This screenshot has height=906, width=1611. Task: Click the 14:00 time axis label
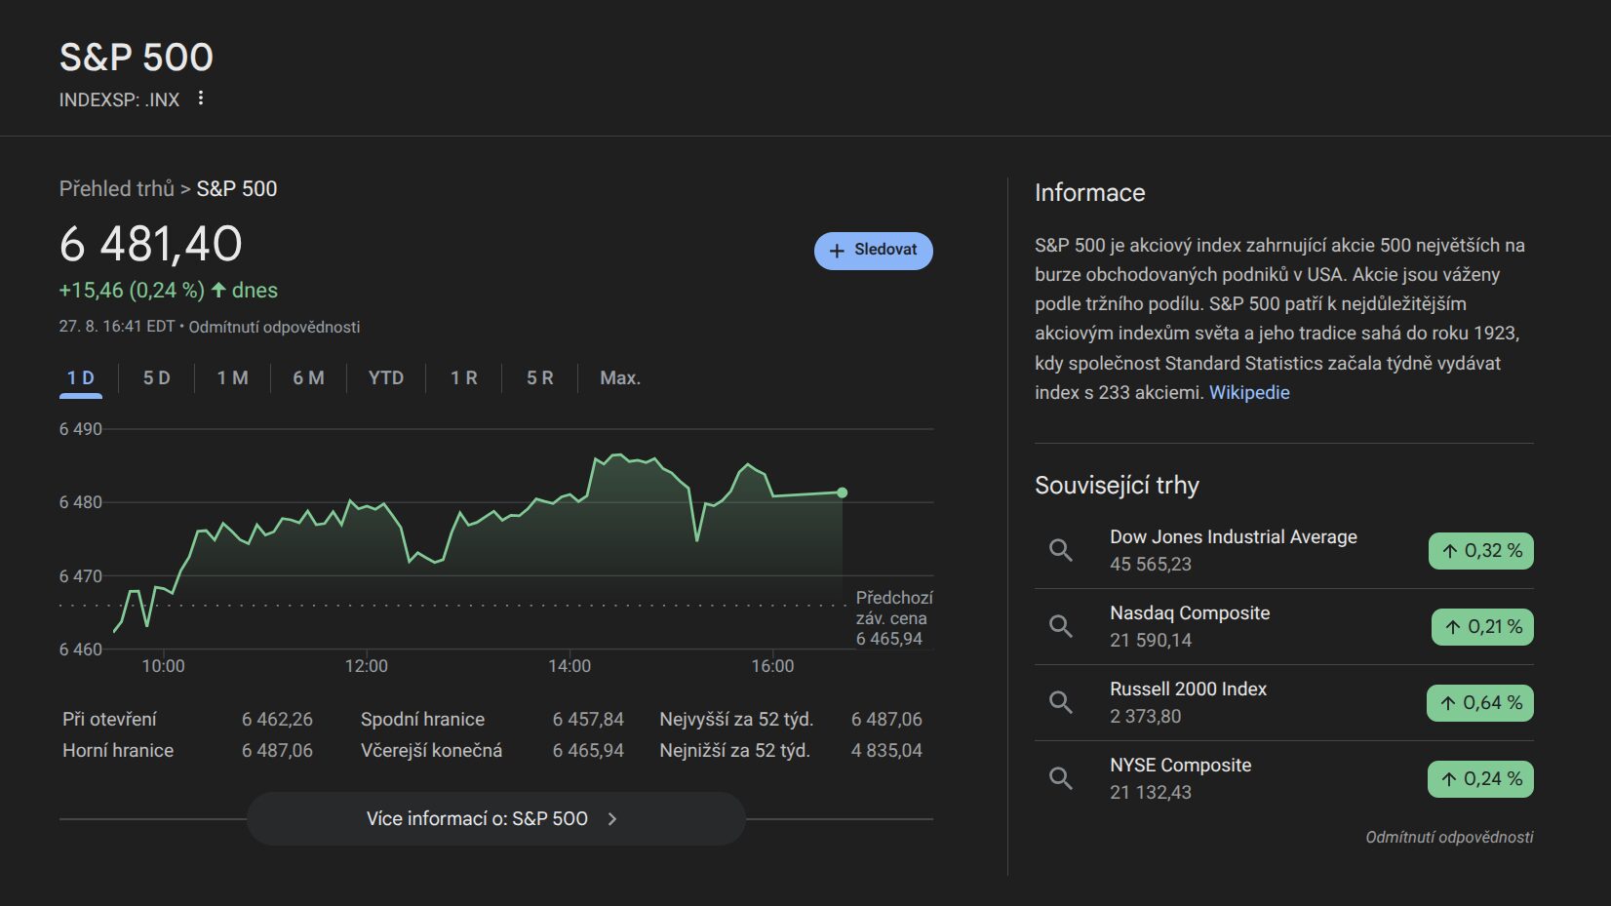tap(570, 666)
